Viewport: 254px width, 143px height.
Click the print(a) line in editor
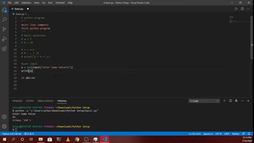click(x=27, y=71)
